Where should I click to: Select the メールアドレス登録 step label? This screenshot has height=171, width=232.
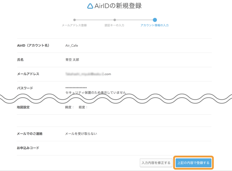point(74,25)
